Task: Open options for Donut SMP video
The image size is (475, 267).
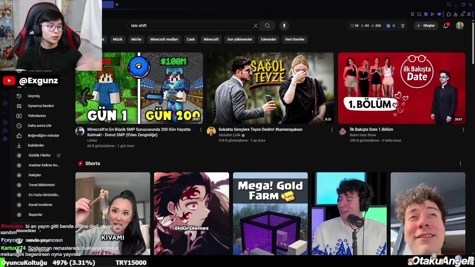Action: point(201,130)
